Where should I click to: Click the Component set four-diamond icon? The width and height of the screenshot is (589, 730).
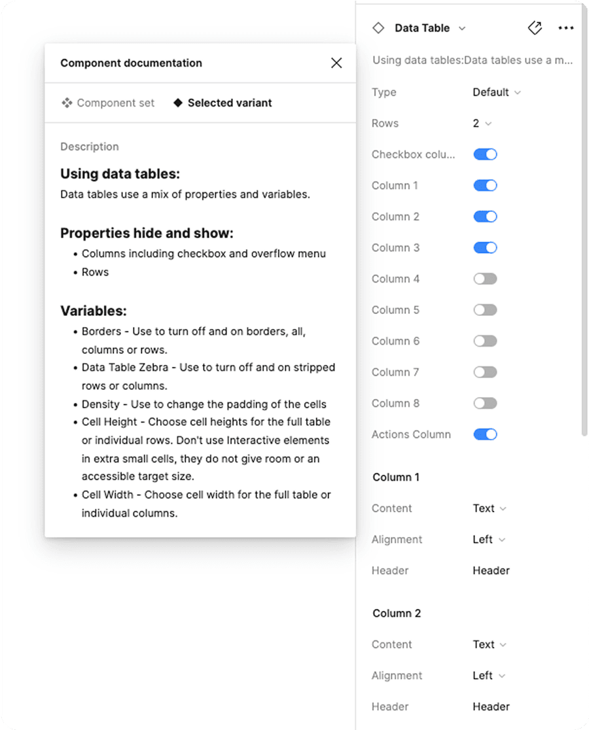(66, 103)
